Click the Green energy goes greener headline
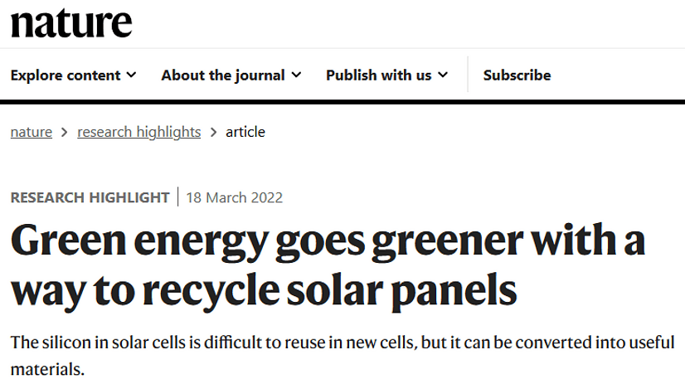 pyautogui.click(x=328, y=265)
